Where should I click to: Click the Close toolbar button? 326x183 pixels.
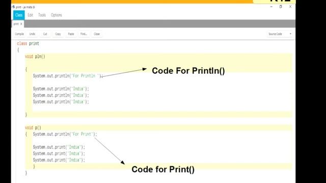coord(97,34)
